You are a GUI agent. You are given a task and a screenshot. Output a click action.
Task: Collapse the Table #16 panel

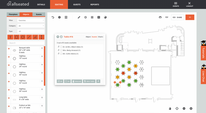click(58, 37)
